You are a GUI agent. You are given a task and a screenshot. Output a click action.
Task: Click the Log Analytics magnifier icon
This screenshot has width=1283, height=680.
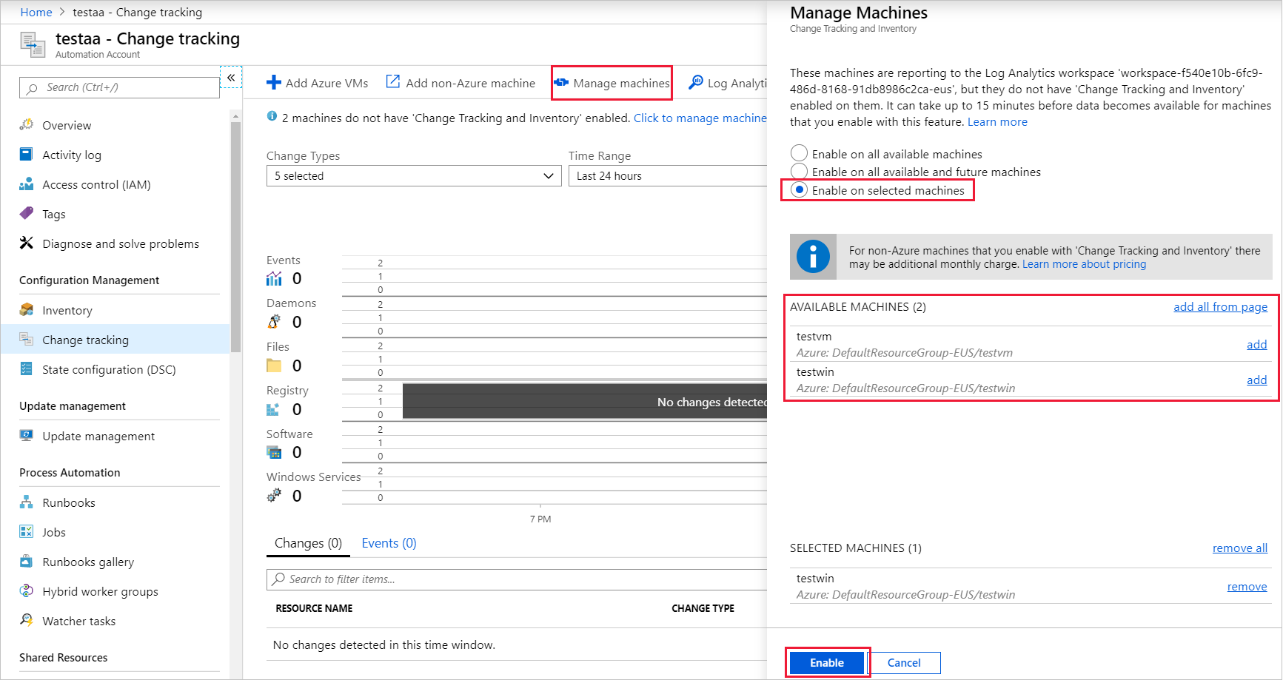pos(696,82)
